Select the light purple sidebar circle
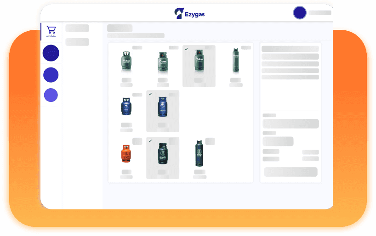The image size is (376, 236). [x=51, y=95]
